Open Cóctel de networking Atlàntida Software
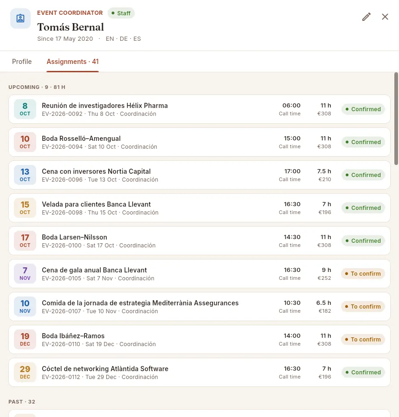399x417 pixels. click(199, 373)
